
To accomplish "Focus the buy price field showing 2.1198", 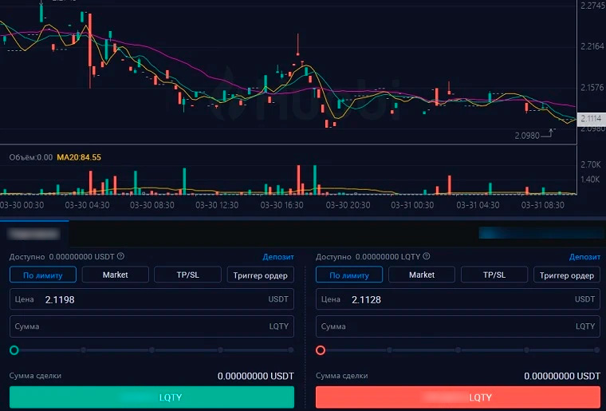I will (x=151, y=299).
